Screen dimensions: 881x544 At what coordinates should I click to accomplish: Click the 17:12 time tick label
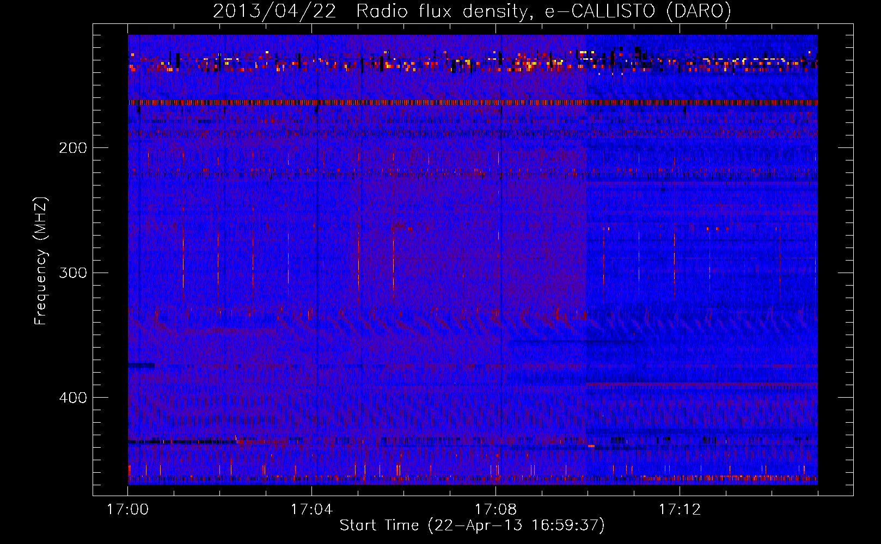tap(680, 510)
